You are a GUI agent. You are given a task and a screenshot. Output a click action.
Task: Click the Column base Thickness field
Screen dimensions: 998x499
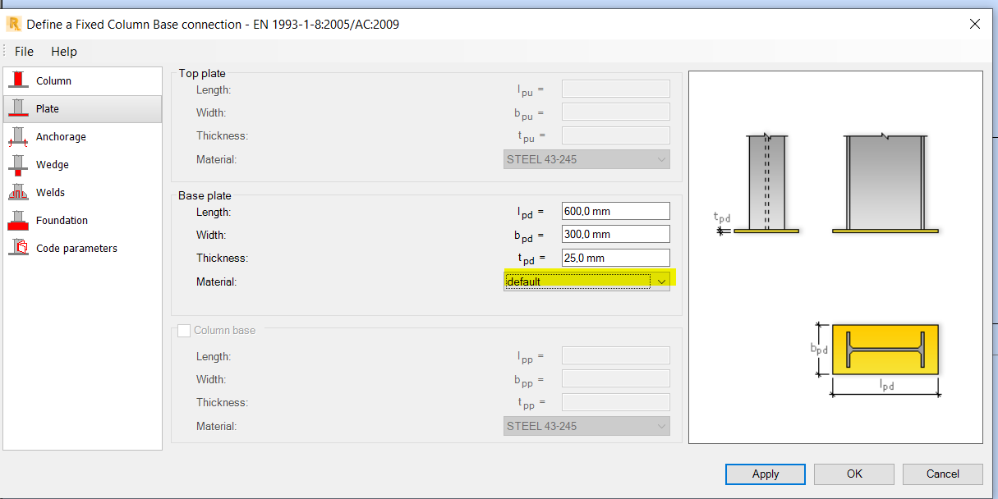click(x=616, y=402)
